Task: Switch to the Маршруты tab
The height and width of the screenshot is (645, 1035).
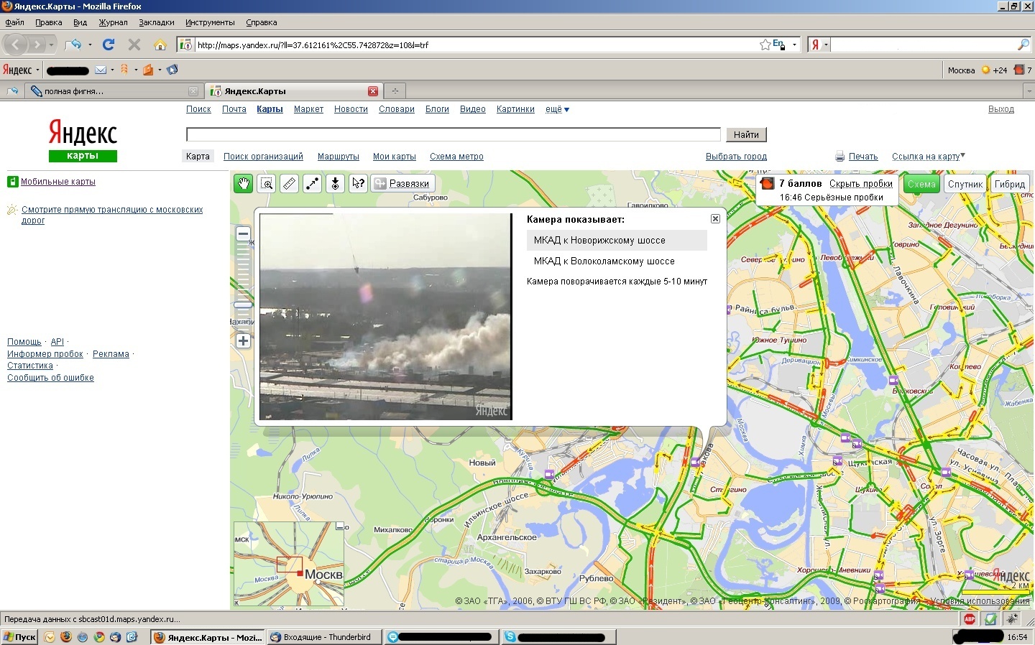Action: pyautogui.click(x=338, y=157)
